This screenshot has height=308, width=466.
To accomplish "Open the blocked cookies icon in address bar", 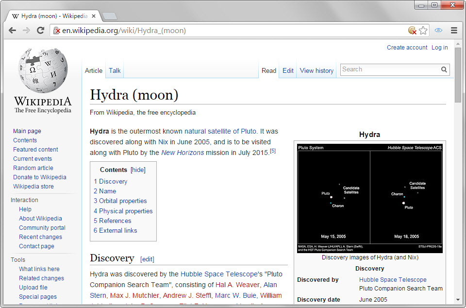I will click(x=412, y=30).
